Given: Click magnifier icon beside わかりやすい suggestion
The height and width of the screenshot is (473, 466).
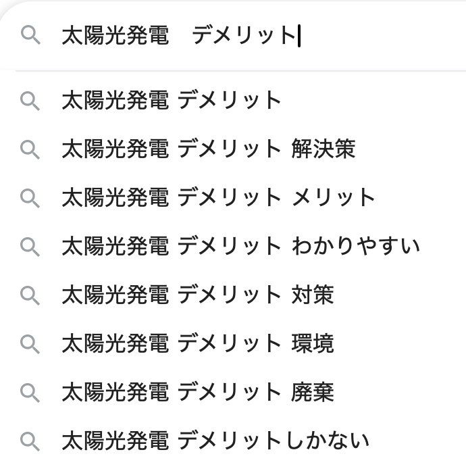Looking at the screenshot, I should coord(30,246).
